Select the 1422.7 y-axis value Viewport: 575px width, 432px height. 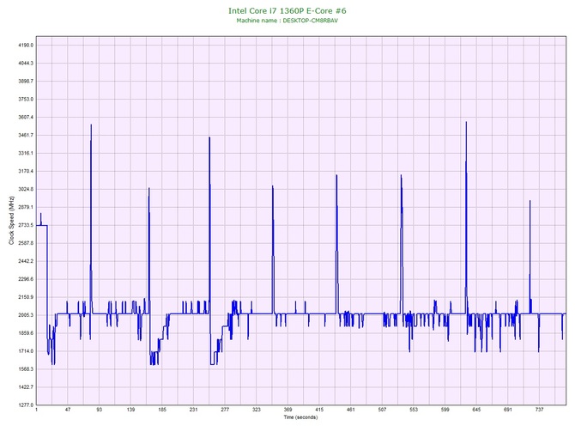tap(26, 386)
